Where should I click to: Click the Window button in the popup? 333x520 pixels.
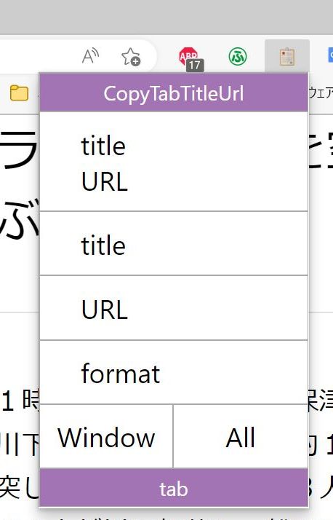click(106, 436)
